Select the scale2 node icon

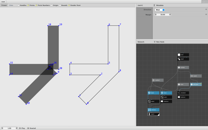(149, 101)
